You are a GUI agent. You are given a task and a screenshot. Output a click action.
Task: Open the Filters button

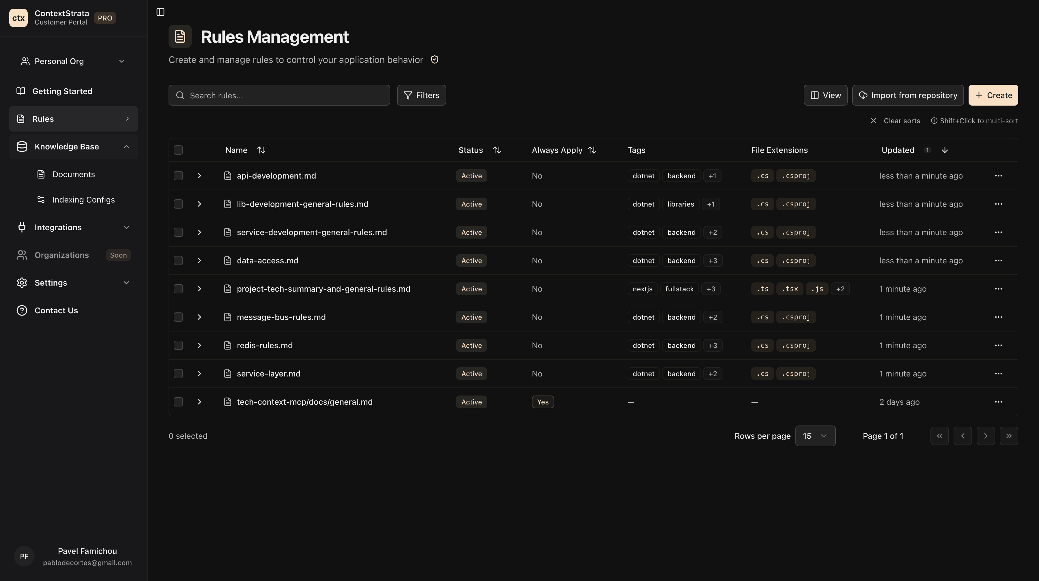[421, 95]
